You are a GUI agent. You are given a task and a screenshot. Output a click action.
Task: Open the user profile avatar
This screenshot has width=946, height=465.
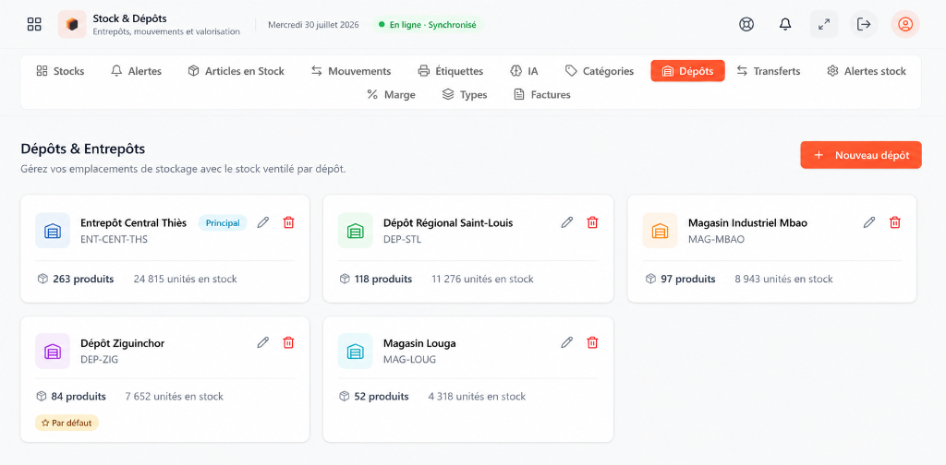[905, 25]
